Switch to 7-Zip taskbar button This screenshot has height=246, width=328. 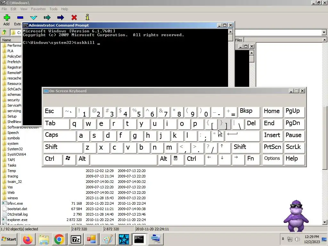coord(76,239)
